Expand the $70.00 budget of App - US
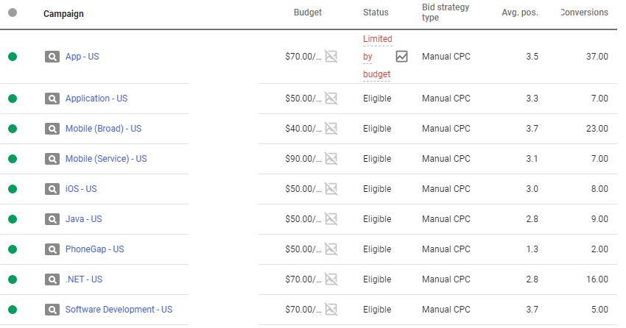This screenshot has width=626, height=328. tap(303, 57)
